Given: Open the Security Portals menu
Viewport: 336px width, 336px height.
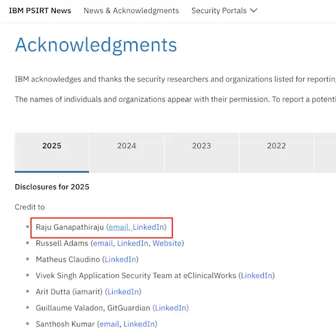Looking at the screenshot, I should coord(224,11).
